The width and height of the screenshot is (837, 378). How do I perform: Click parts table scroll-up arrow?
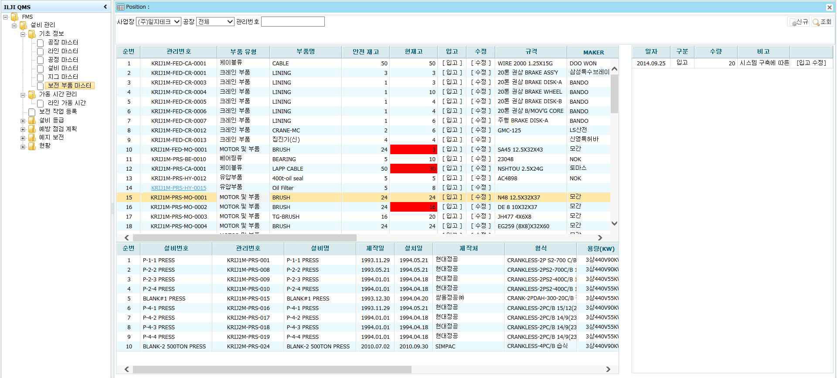pos(614,69)
